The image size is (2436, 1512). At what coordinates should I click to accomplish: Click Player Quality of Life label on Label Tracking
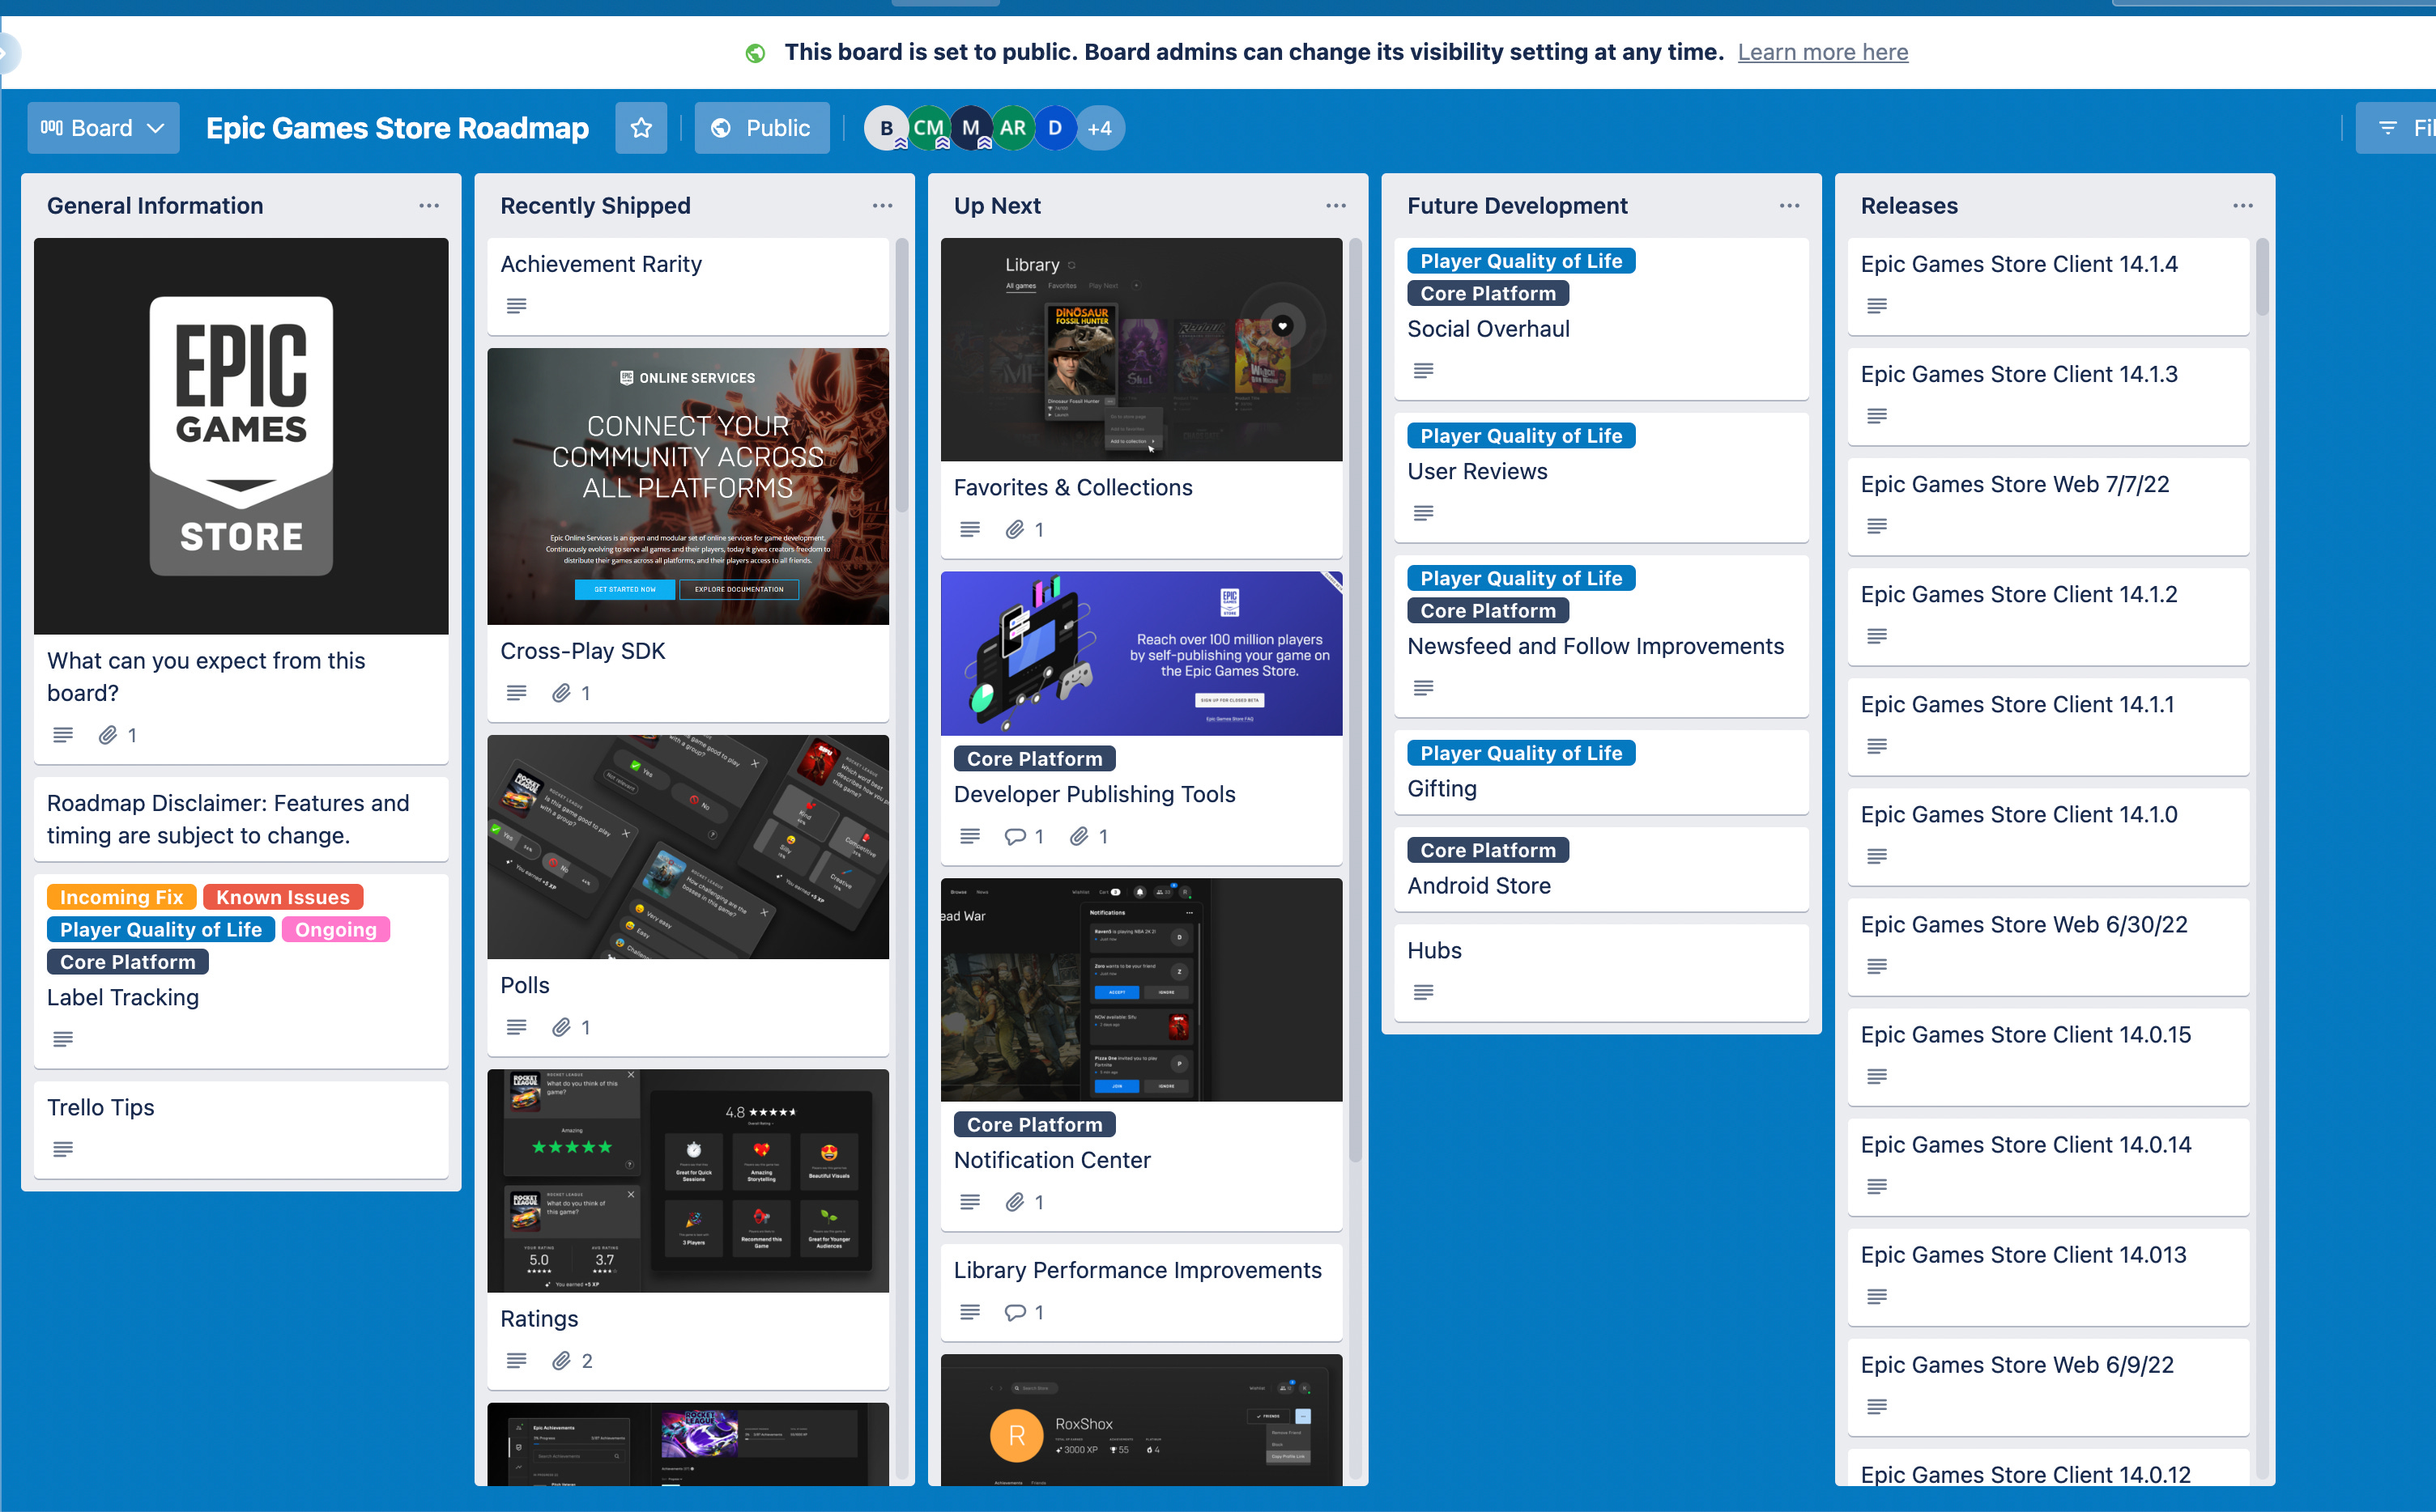[161, 929]
